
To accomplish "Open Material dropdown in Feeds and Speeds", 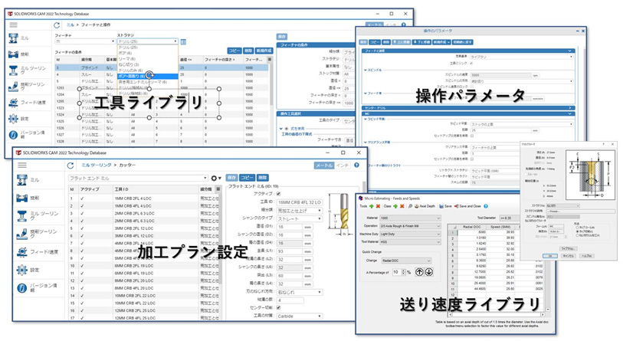I will [410, 218].
